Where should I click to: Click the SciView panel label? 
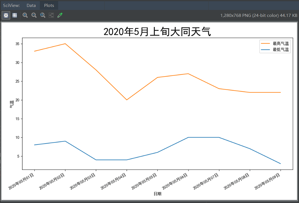[x=11, y=5]
